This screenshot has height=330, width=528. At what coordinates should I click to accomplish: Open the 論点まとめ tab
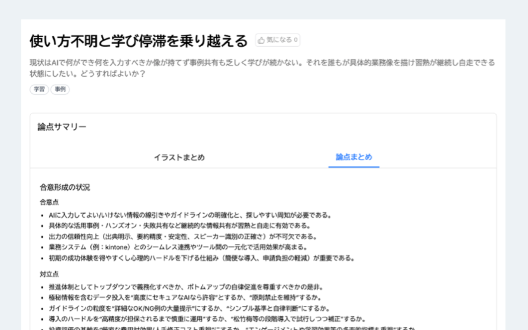pyautogui.click(x=354, y=157)
